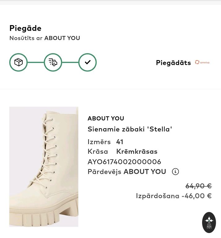
Task: Open the cream boot product image
Action: [x=44, y=167]
